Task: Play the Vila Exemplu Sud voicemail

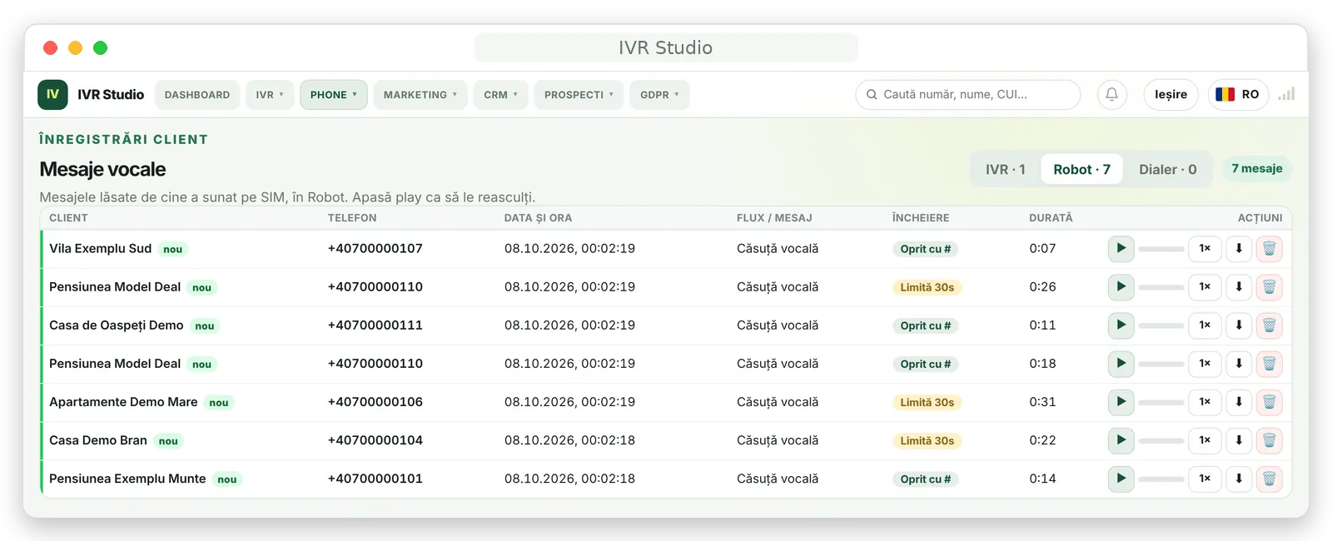Action: pos(1121,249)
